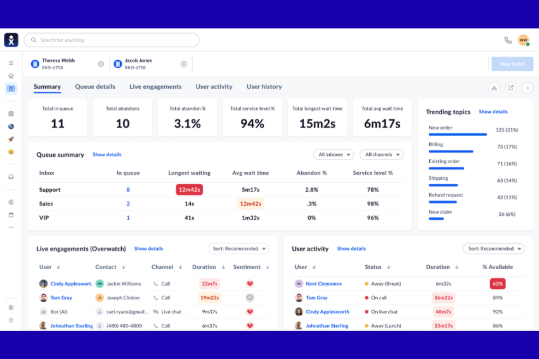Download the summary report via the download icon
This screenshot has height=359, width=539.
coord(494,88)
